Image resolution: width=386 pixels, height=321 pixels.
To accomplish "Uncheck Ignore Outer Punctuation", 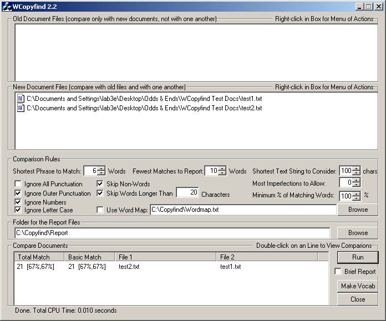I will pyautogui.click(x=18, y=193).
